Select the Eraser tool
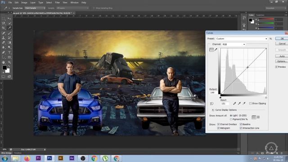 4,43
